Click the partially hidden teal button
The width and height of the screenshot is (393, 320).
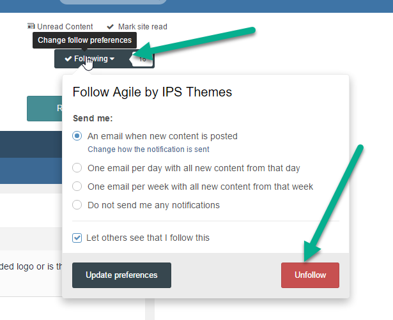pyautogui.click(x=44, y=109)
